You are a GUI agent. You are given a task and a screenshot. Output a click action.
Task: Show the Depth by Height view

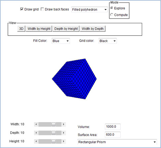coord(66,29)
